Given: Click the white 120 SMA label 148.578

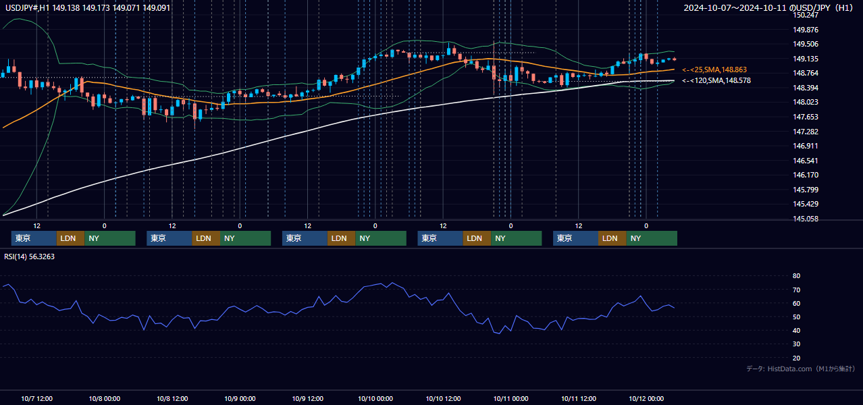Looking at the screenshot, I should coord(716,80).
